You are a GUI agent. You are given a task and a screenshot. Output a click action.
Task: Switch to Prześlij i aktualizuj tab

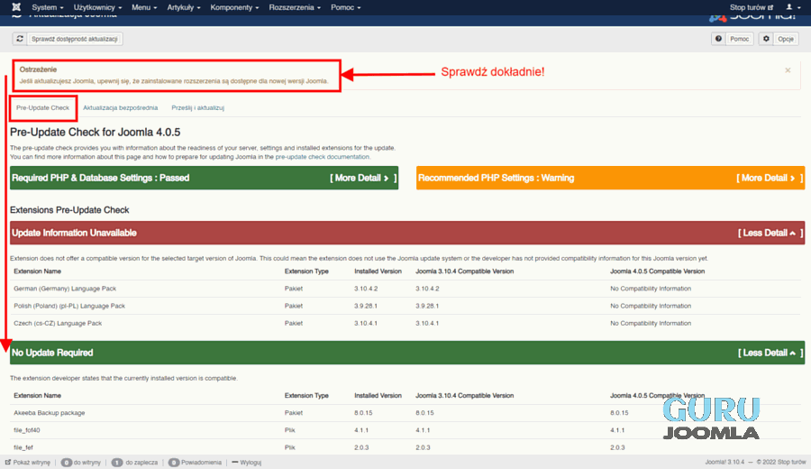click(197, 107)
